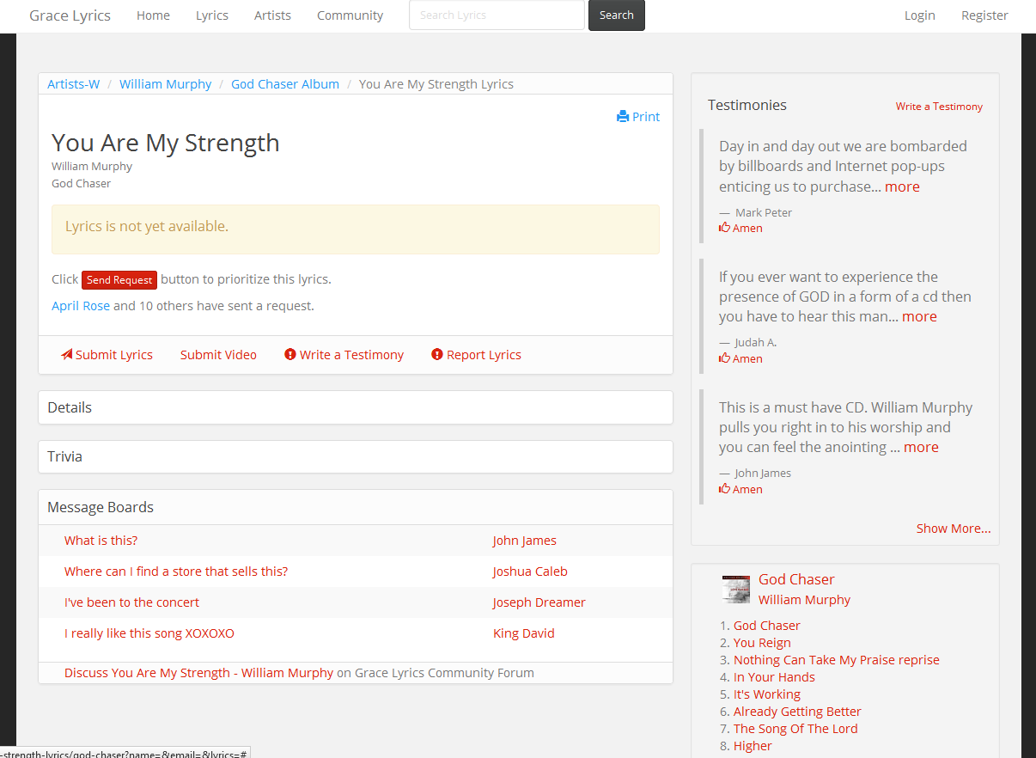Click the Amen thumbs-up under Mark Peter
The width and height of the screenshot is (1036, 758).
coord(725,228)
